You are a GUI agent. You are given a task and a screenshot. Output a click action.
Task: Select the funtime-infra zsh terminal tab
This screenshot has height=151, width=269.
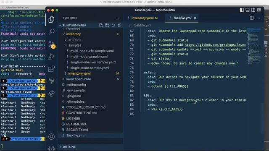click(x=18, y=8)
